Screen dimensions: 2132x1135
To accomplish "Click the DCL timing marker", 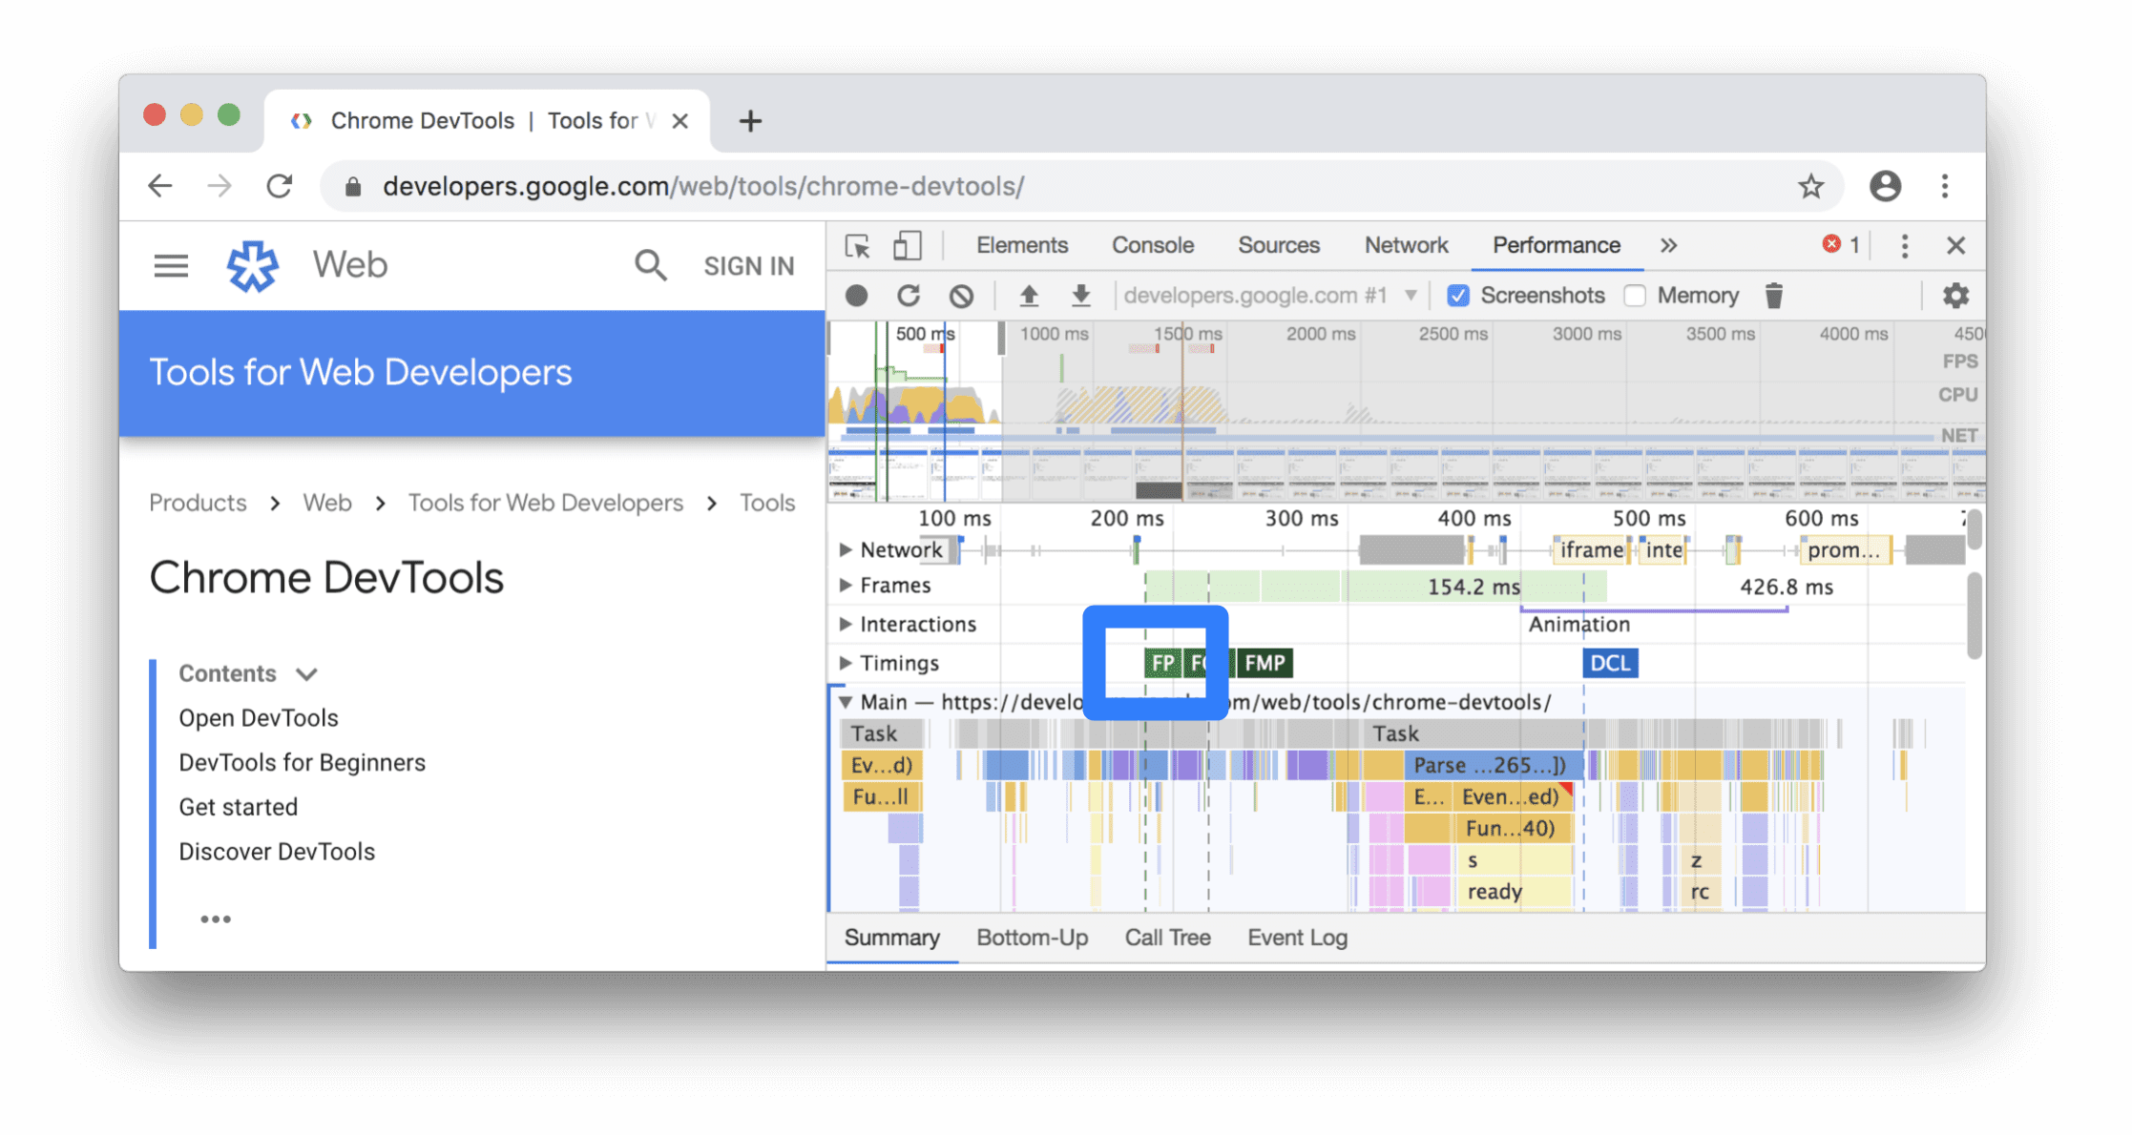I will [x=1610, y=661].
